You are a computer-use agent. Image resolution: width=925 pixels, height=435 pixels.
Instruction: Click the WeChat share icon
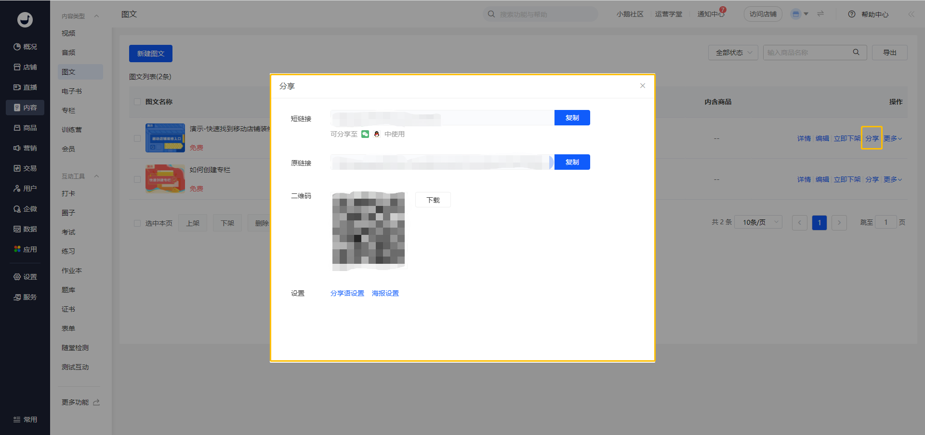(x=365, y=134)
